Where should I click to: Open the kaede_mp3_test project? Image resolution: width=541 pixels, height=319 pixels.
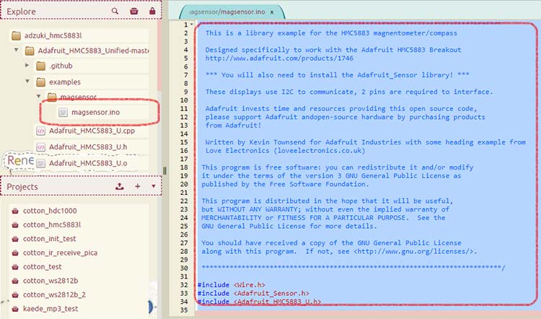pyautogui.click(x=50, y=309)
